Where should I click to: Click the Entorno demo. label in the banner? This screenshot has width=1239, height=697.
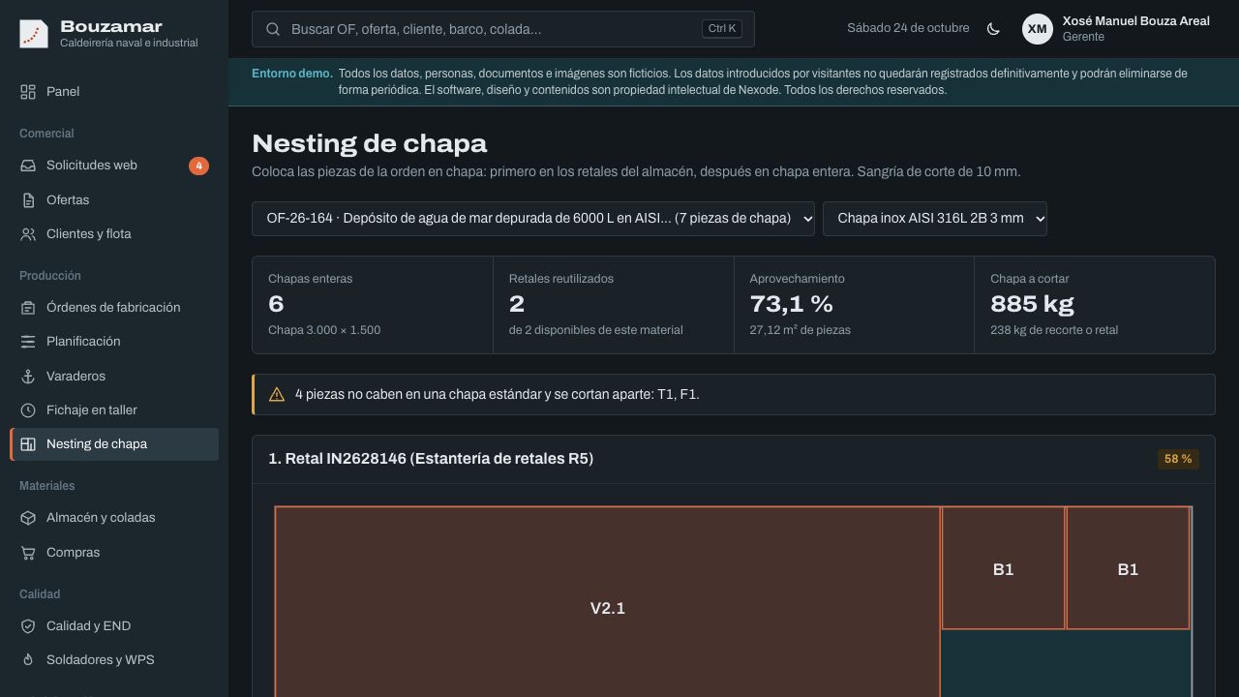(292, 74)
